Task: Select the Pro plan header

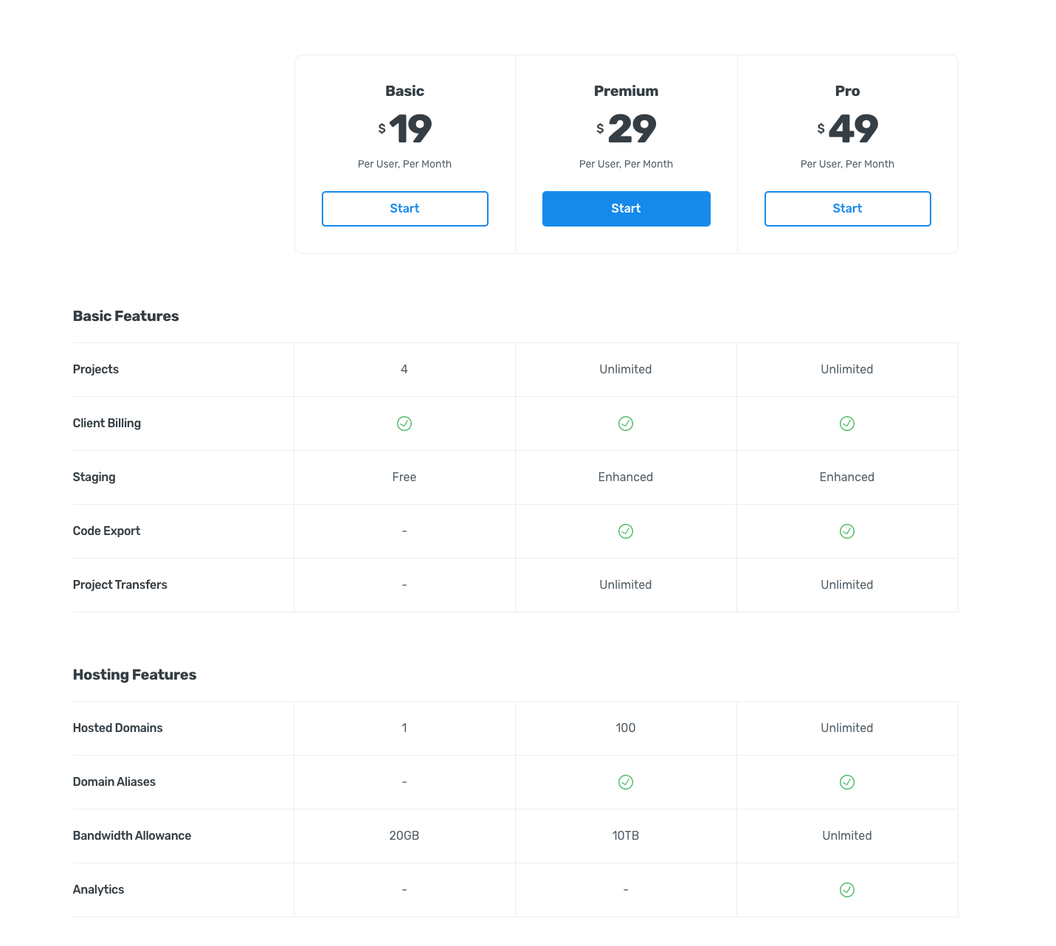Action: click(846, 90)
